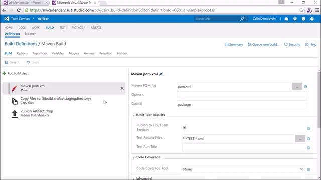This screenshot has width=321, height=180.
Task: Switch to the Explorer tab
Action: click(30, 34)
